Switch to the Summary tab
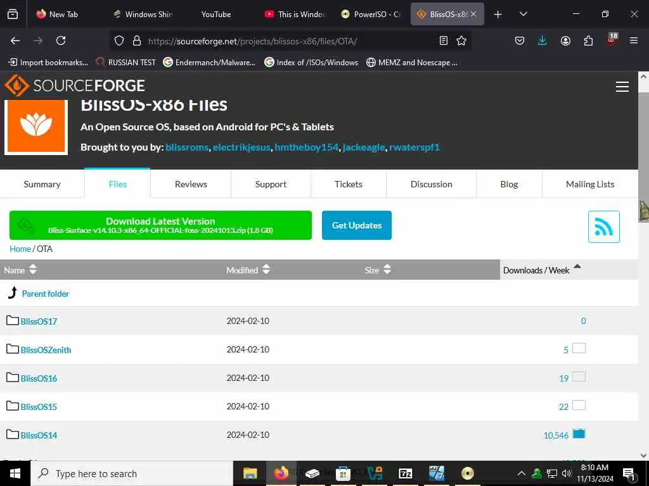This screenshot has width=649, height=486. [x=42, y=184]
